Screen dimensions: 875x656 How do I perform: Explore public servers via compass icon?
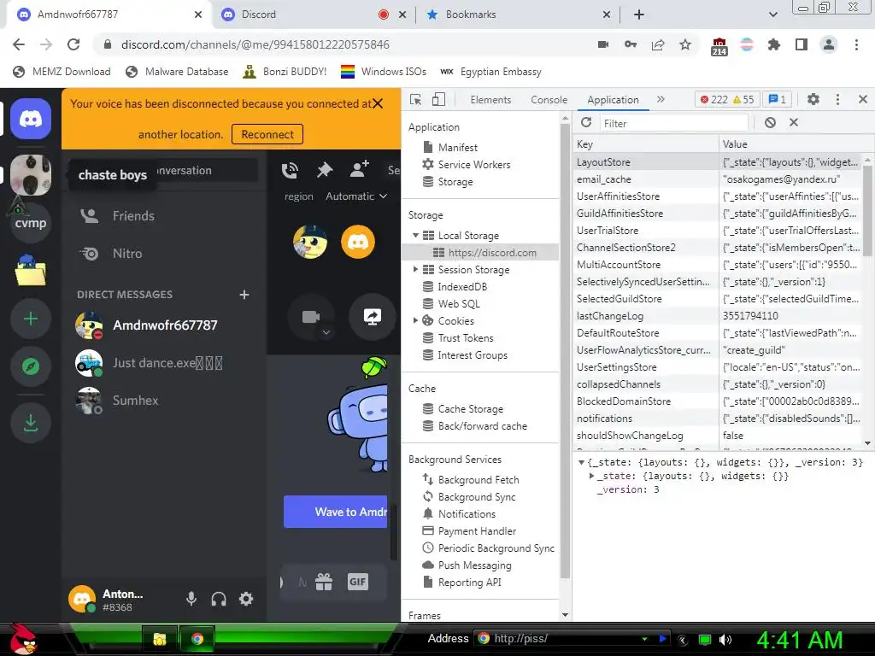coord(31,366)
